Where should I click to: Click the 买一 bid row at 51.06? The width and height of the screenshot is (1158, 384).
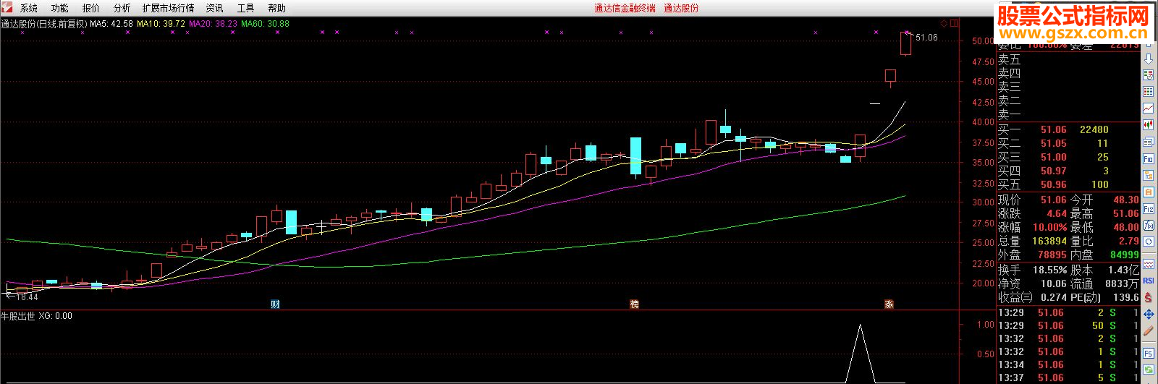point(1068,129)
